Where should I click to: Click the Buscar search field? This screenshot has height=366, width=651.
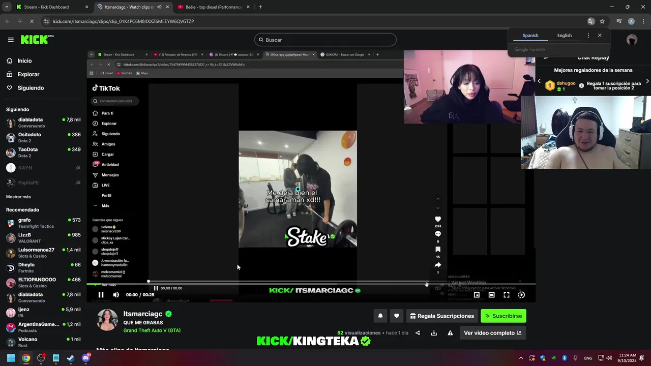click(x=325, y=40)
